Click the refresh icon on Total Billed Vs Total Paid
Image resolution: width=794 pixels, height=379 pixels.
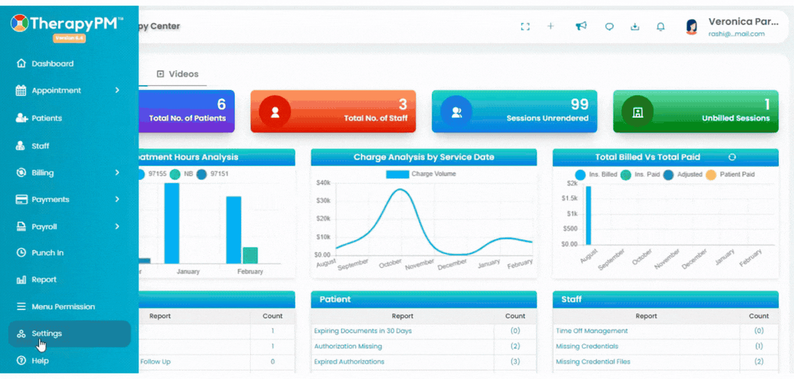(732, 157)
